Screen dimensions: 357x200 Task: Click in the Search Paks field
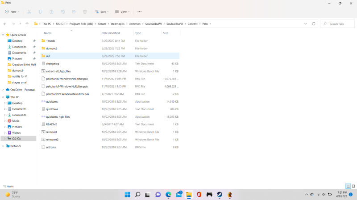point(337,24)
